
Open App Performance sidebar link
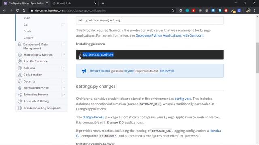pyautogui.click(x=36, y=61)
